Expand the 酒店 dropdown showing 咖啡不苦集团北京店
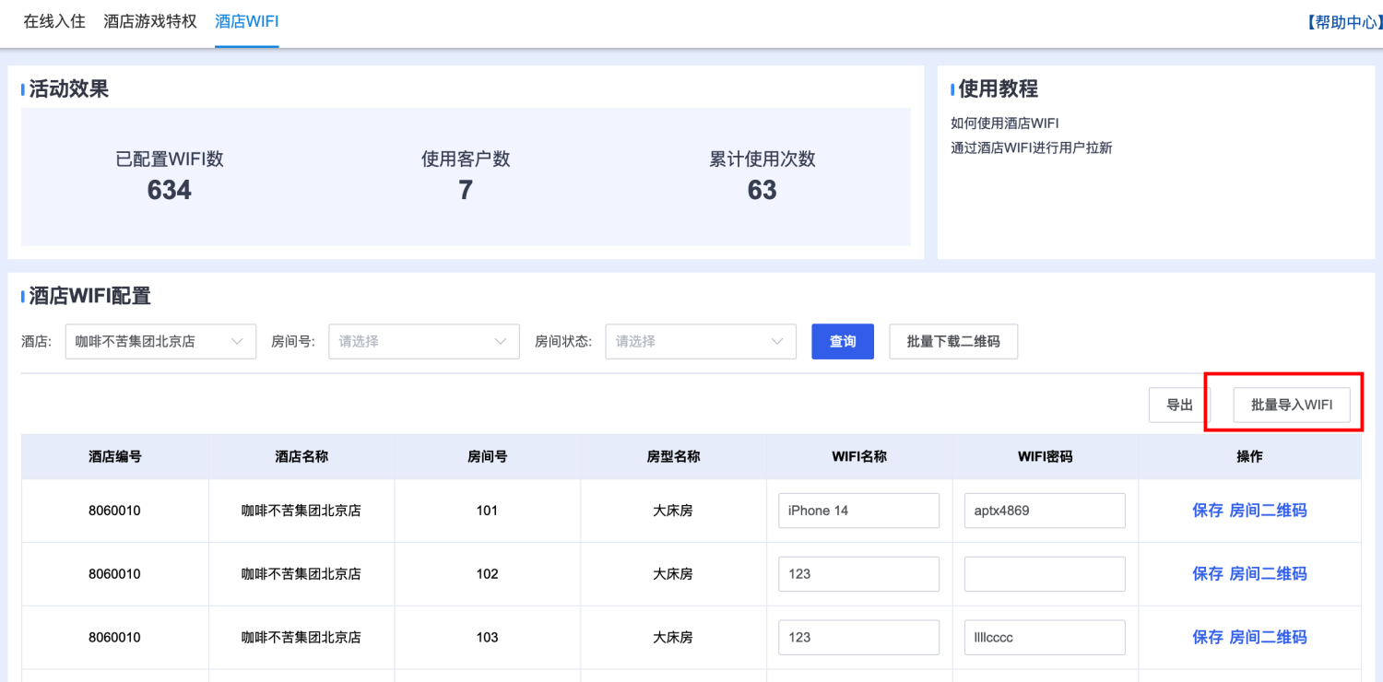Viewport: 1383px width, 682px height. [160, 341]
